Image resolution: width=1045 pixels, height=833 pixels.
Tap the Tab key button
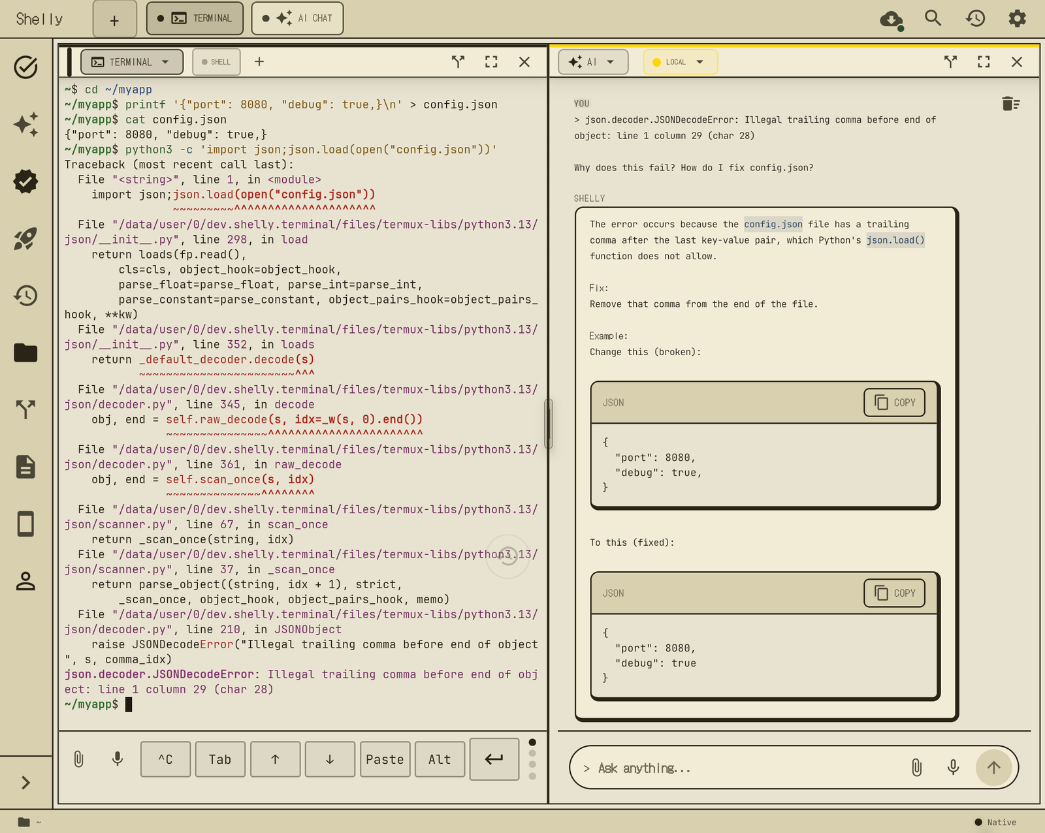coord(220,759)
